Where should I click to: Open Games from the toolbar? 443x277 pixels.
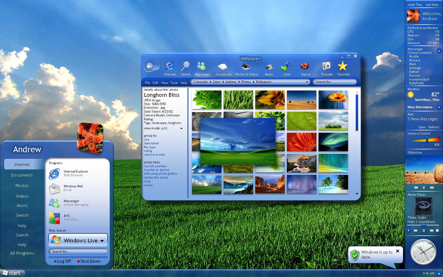click(x=306, y=69)
